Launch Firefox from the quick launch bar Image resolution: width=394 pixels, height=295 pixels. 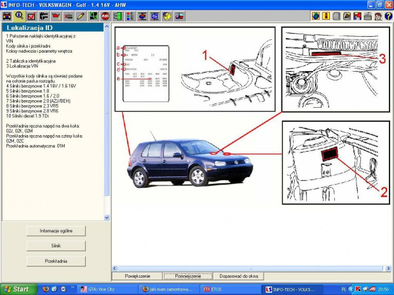[46, 289]
